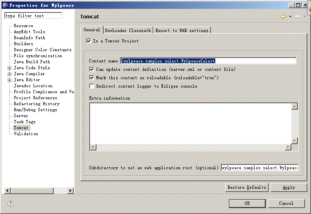Select Refactoring History item
311x214 pixels.
(x=37, y=104)
